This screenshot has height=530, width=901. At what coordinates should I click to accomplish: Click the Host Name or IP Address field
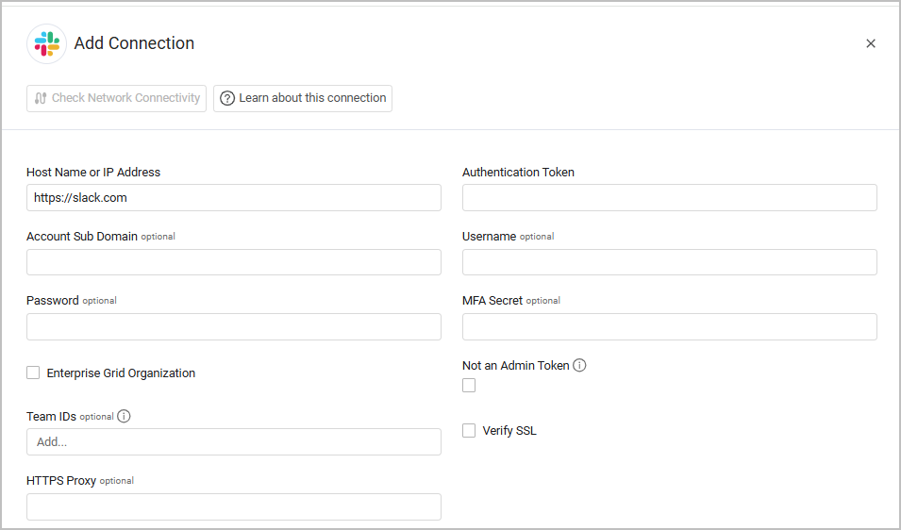coord(234,198)
